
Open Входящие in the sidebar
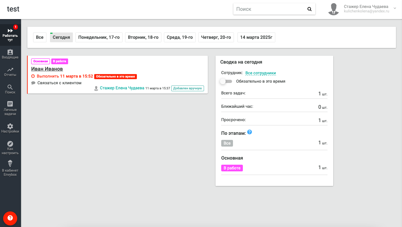pos(10,54)
